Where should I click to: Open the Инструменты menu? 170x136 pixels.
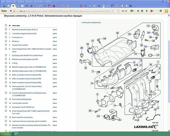(x=39, y=1)
